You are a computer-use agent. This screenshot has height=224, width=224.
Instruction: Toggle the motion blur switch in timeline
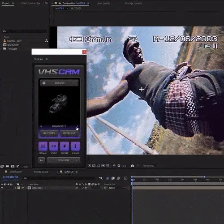(119, 178)
